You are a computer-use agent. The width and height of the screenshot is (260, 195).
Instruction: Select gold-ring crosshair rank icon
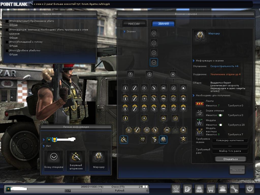(x=144, y=118)
